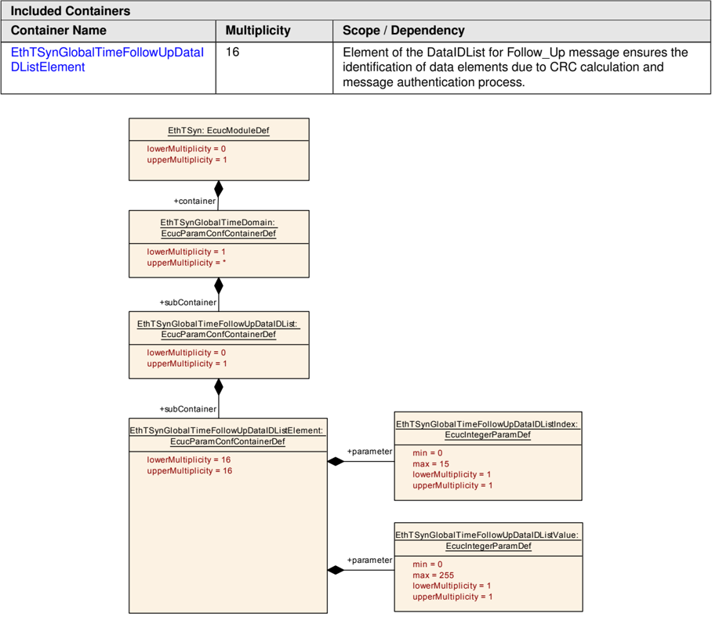Select the "EthTSyn: EcucModuleDef" box title

(x=219, y=130)
